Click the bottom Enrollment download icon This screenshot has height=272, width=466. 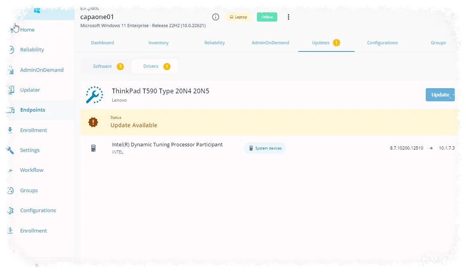click(x=10, y=231)
